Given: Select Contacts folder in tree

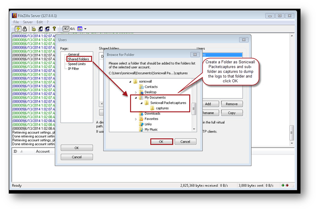Looking at the screenshot, I should coord(151,87).
